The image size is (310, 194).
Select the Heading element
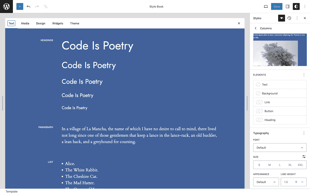click(280, 120)
